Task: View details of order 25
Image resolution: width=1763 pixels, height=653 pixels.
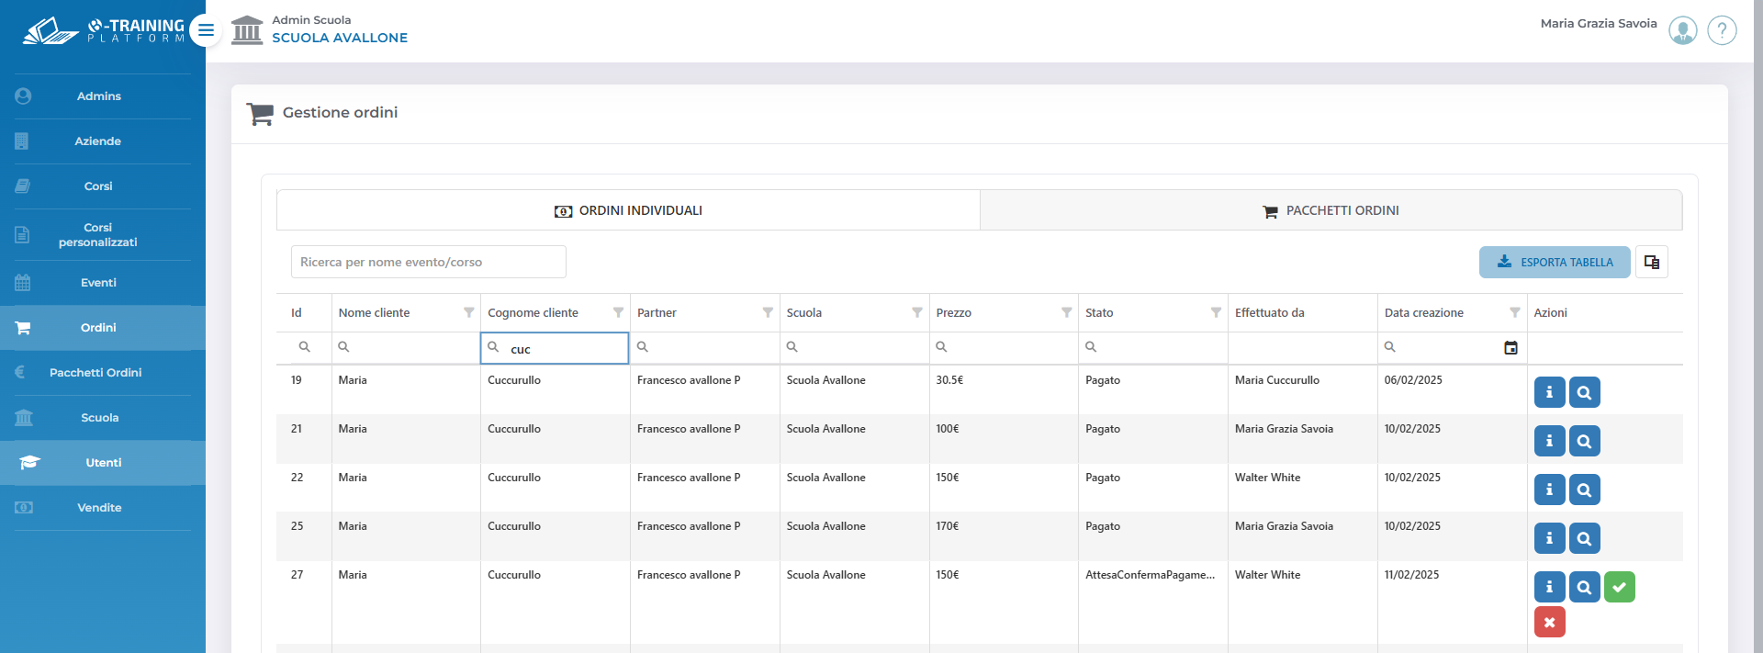Action: click(x=1584, y=538)
